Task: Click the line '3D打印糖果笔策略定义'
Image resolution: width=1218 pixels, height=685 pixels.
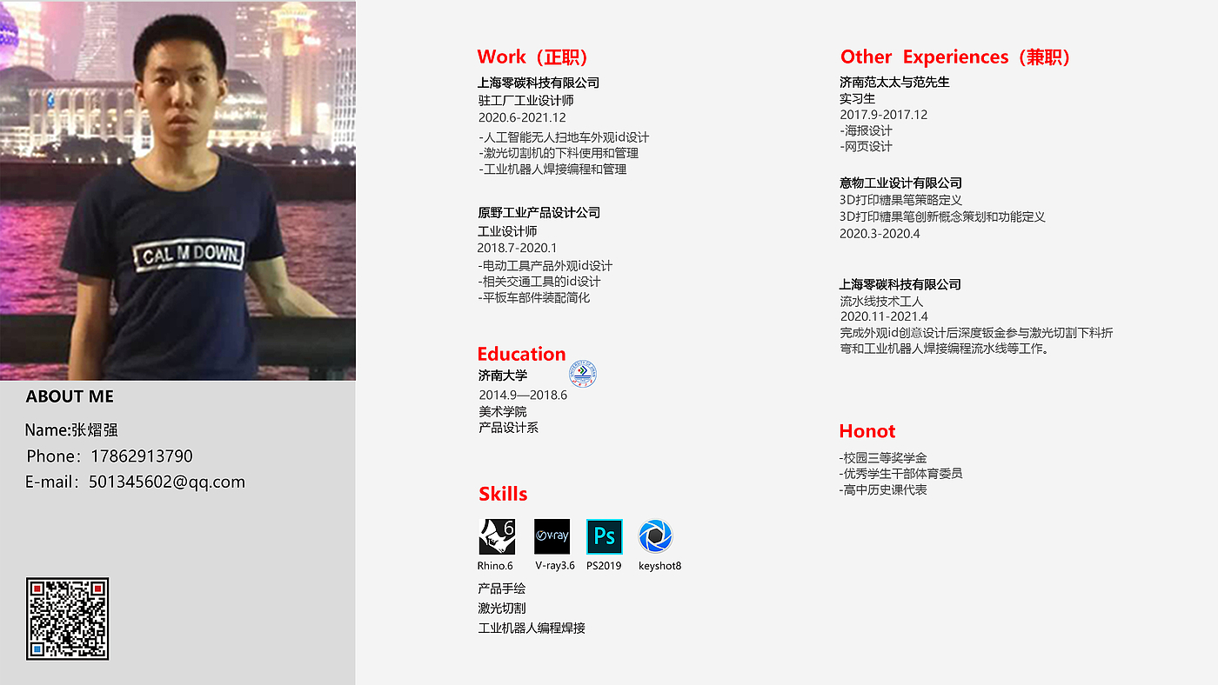Action: (900, 201)
